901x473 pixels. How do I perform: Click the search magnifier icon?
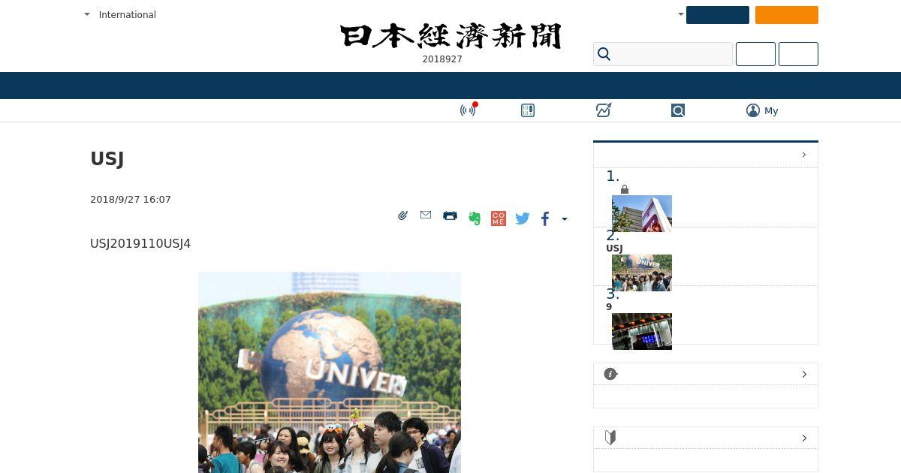tap(604, 54)
